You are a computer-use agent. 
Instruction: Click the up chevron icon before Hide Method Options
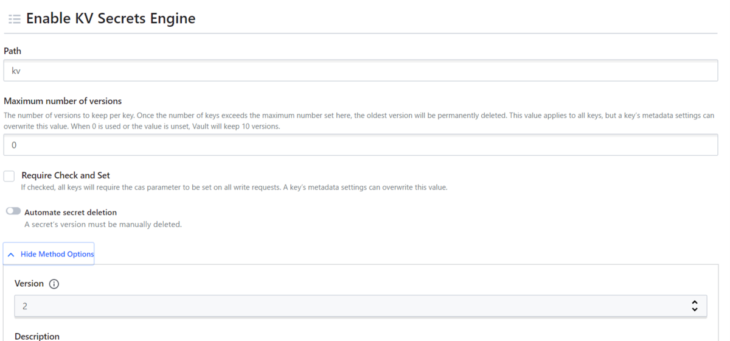coord(11,255)
